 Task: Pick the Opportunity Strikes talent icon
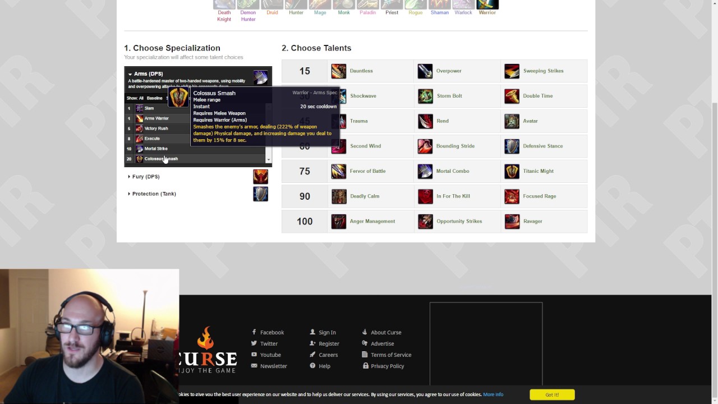(425, 222)
